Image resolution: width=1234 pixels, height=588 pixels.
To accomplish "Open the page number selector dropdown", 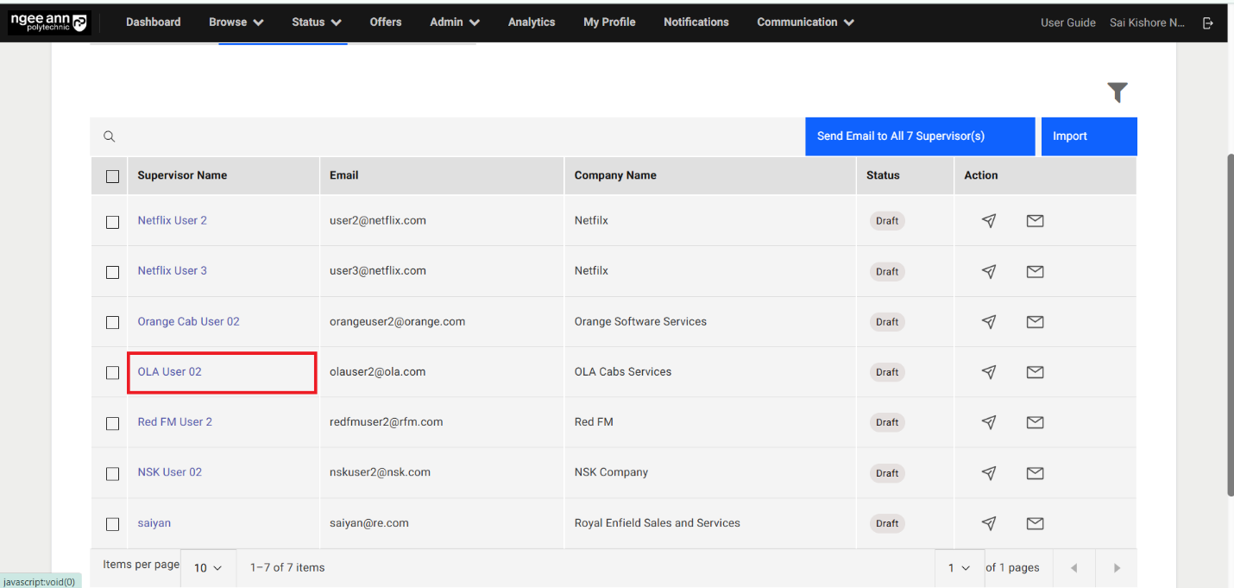I will [x=959, y=567].
